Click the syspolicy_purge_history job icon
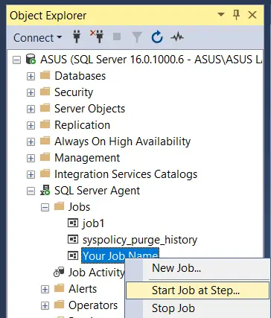Image resolution: width=271 pixels, height=318 pixels. pyautogui.click(x=73, y=239)
